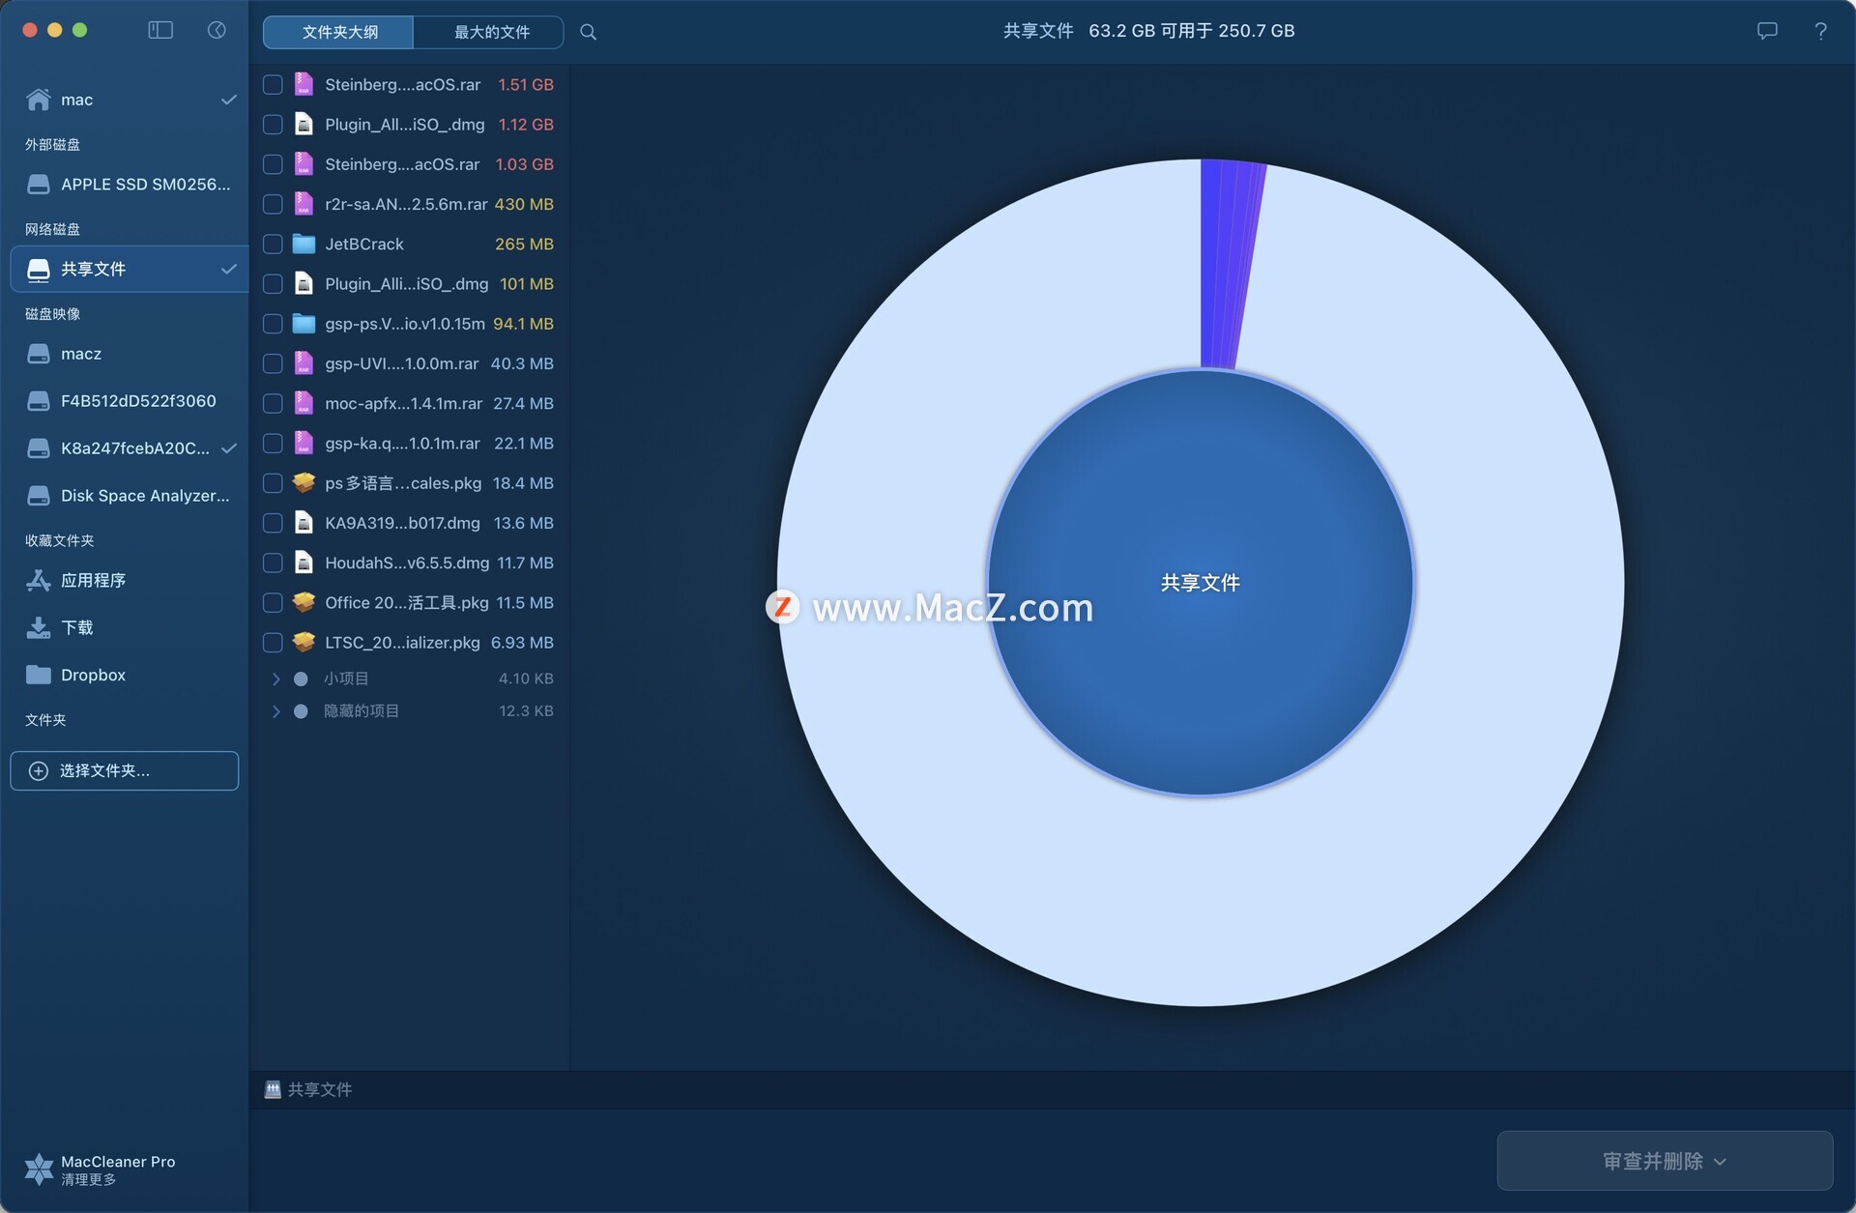Tick the Plugin_Alli...iSO_.dmg 101 MB checkbox
Image resolution: width=1856 pixels, height=1213 pixels.
click(x=273, y=283)
